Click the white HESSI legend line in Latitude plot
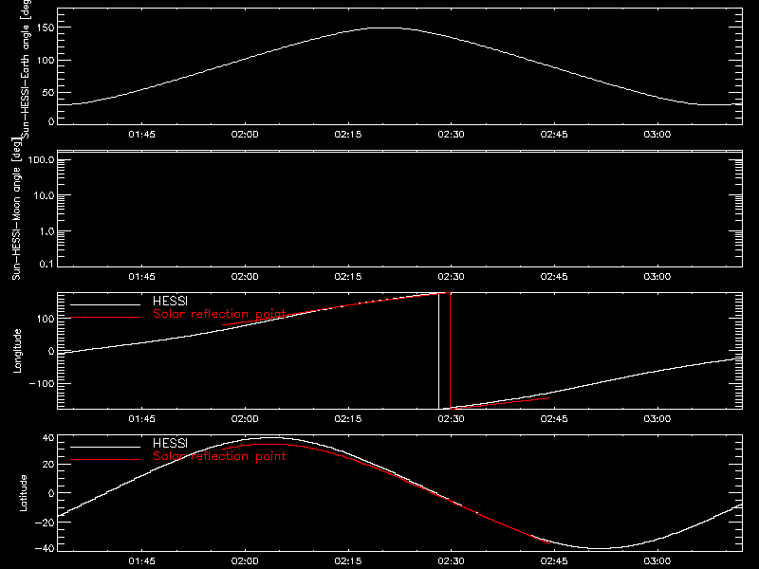 (x=105, y=447)
